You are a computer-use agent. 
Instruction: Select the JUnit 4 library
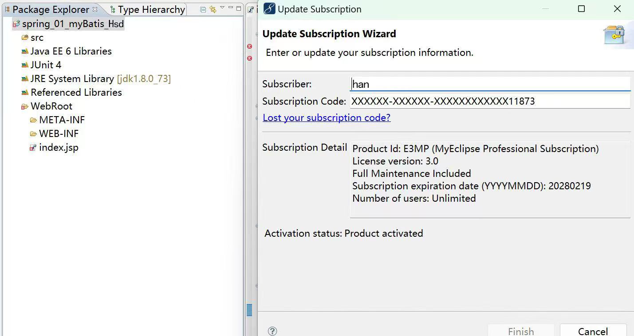click(46, 65)
